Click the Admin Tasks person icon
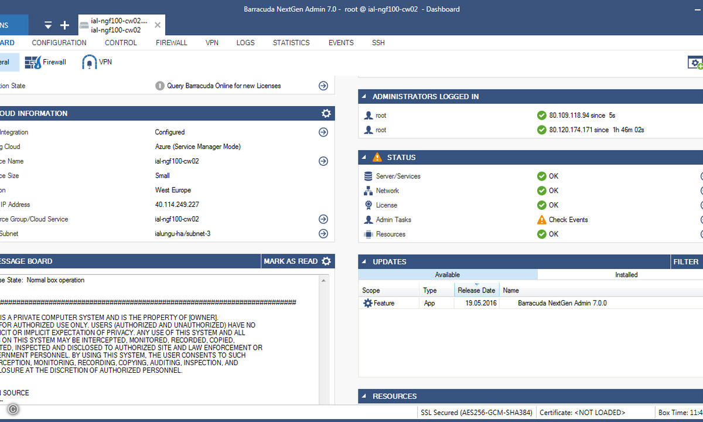This screenshot has height=422, width=703. [368, 220]
